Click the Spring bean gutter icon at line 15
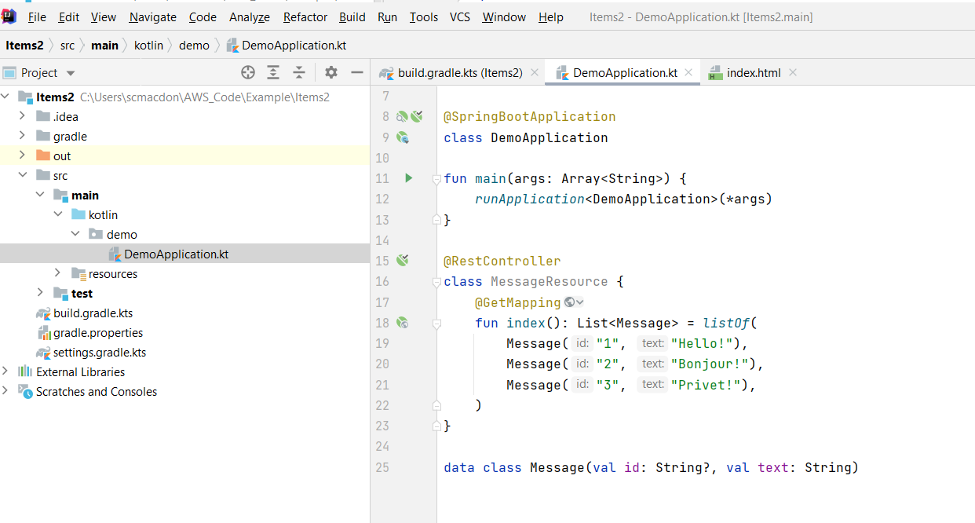975x523 pixels. pyautogui.click(x=403, y=261)
